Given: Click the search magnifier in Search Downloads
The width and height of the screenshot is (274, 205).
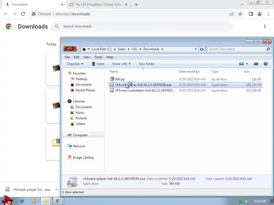Looking at the screenshot, I should [268, 49].
